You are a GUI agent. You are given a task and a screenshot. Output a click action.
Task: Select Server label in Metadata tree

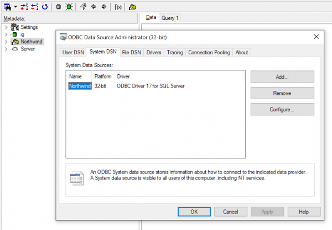[28, 49]
